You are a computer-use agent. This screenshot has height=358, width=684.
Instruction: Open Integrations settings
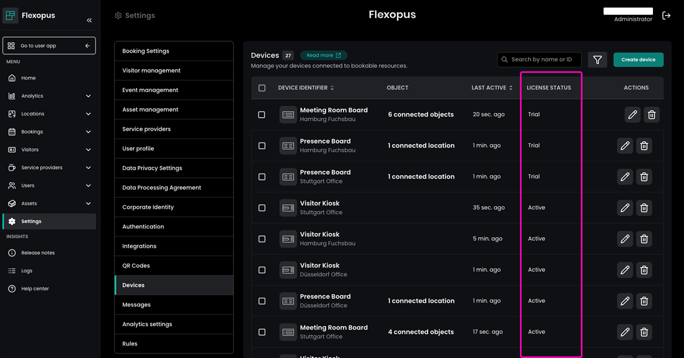point(174,246)
